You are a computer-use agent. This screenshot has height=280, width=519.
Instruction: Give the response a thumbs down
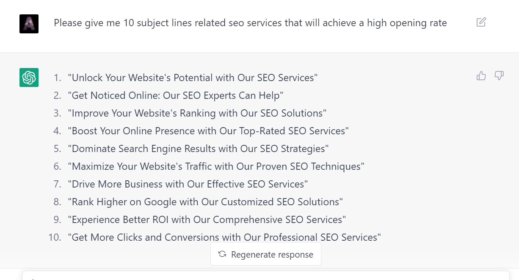[x=499, y=76]
